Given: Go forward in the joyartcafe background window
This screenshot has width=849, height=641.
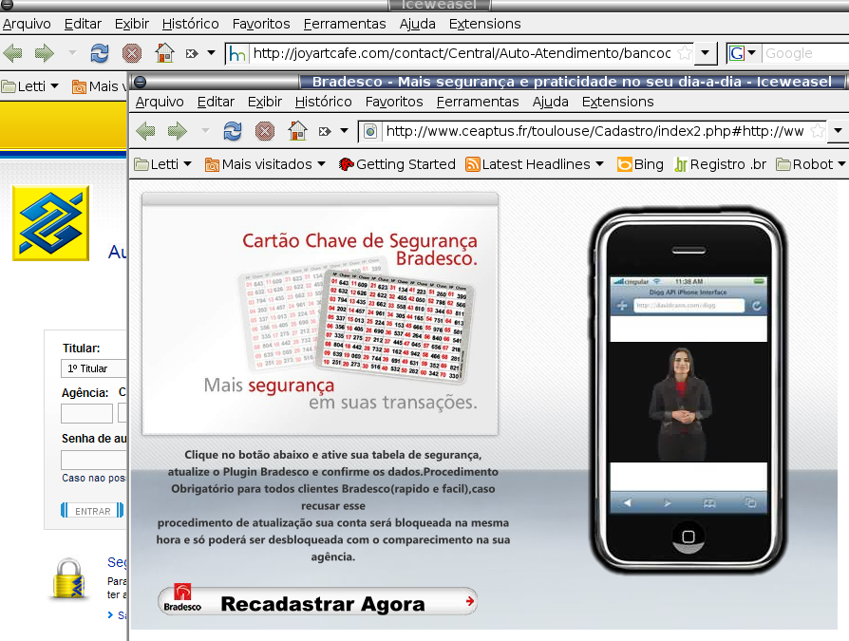Looking at the screenshot, I should pyautogui.click(x=45, y=53).
